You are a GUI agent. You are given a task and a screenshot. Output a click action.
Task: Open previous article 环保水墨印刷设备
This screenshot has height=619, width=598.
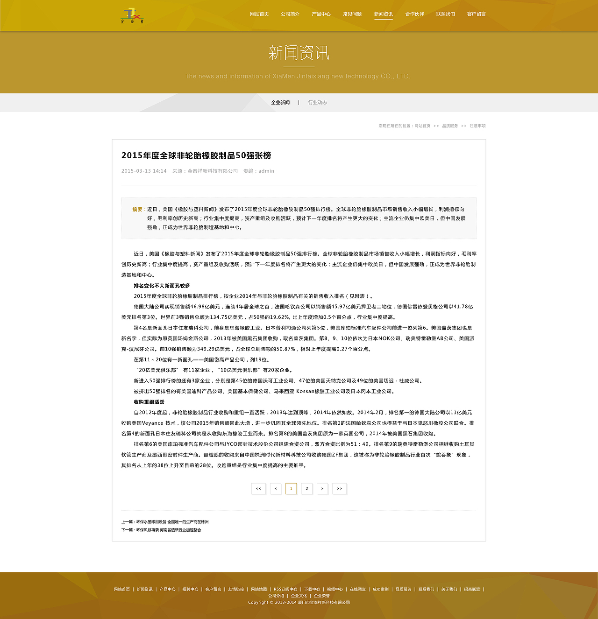pyautogui.click(x=172, y=522)
